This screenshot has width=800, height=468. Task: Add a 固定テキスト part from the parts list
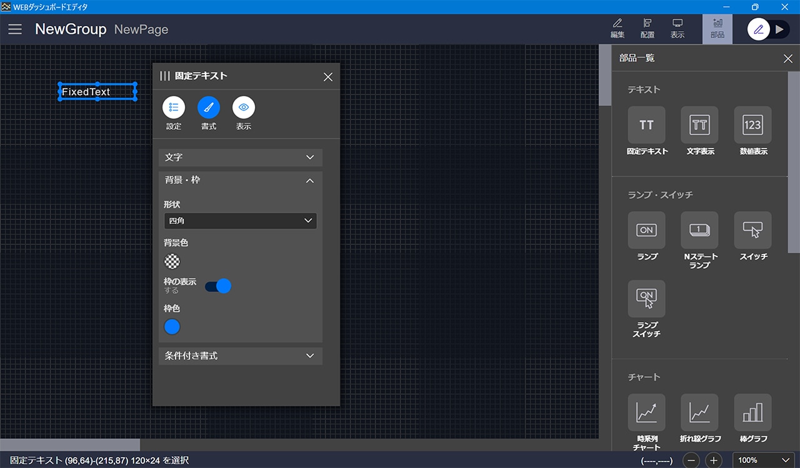[x=646, y=125]
